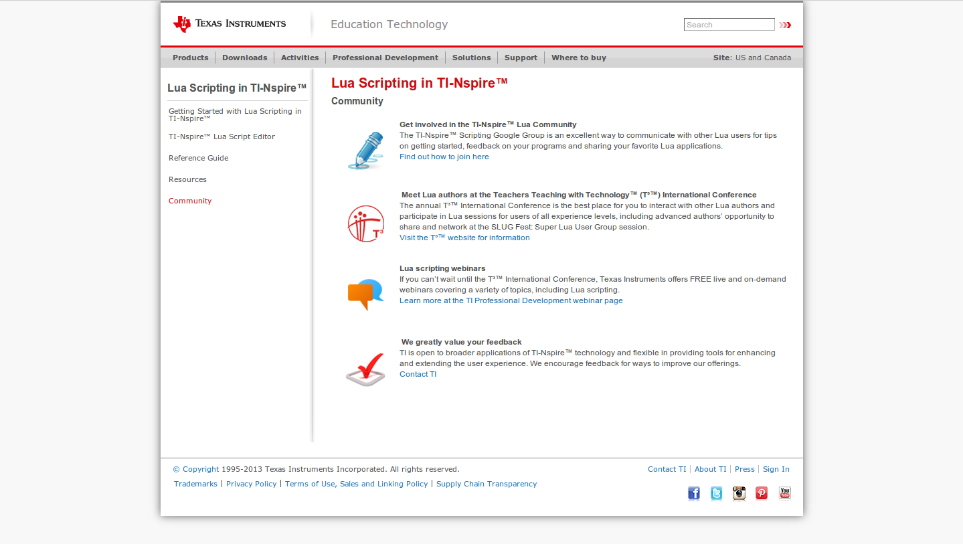The image size is (963, 544).
Task: Go to TI-Nspire Lua Script Editor page
Action: point(222,137)
